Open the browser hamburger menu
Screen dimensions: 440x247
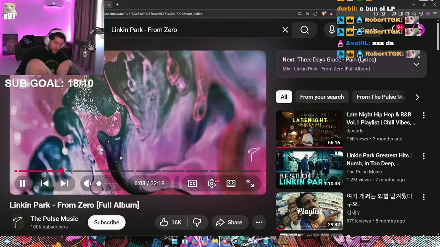coord(434,14)
